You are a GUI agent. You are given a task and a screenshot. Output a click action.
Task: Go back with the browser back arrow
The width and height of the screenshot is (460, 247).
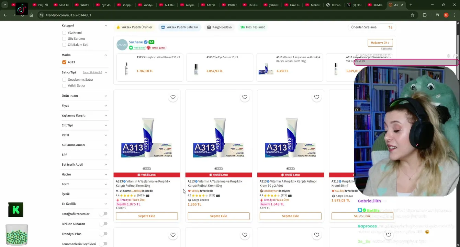point(5,15)
